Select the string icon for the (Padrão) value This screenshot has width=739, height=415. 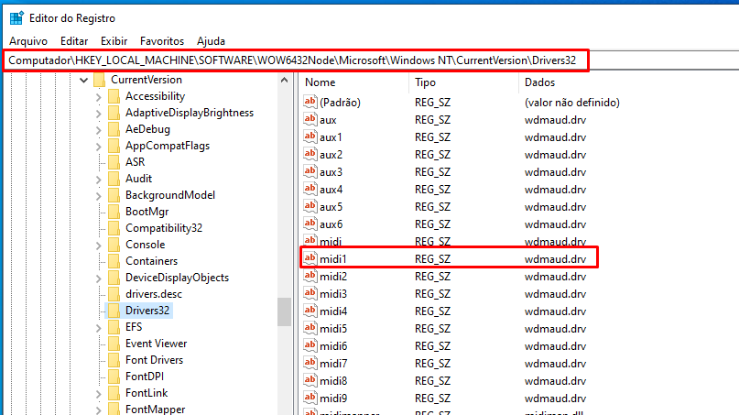pos(310,103)
